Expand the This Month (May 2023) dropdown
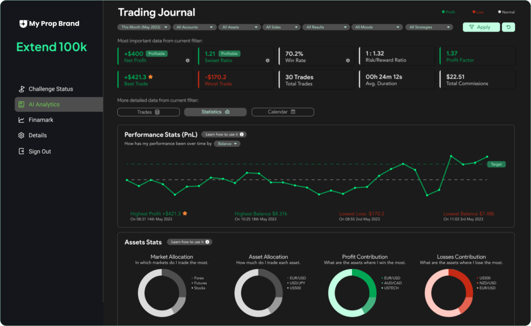Image resolution: width=531 pixels, height=326 pixels. pyautogui.click(x=144, y=27)
